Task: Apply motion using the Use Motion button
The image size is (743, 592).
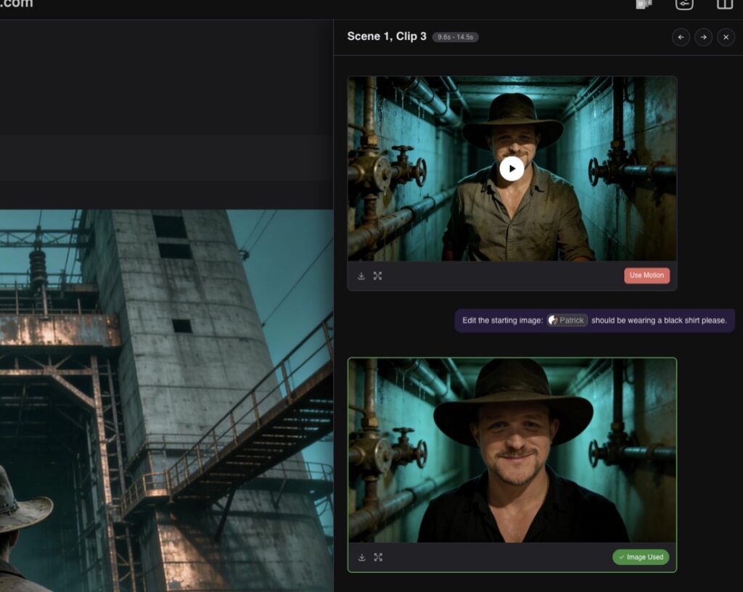Action: point(646,276)
